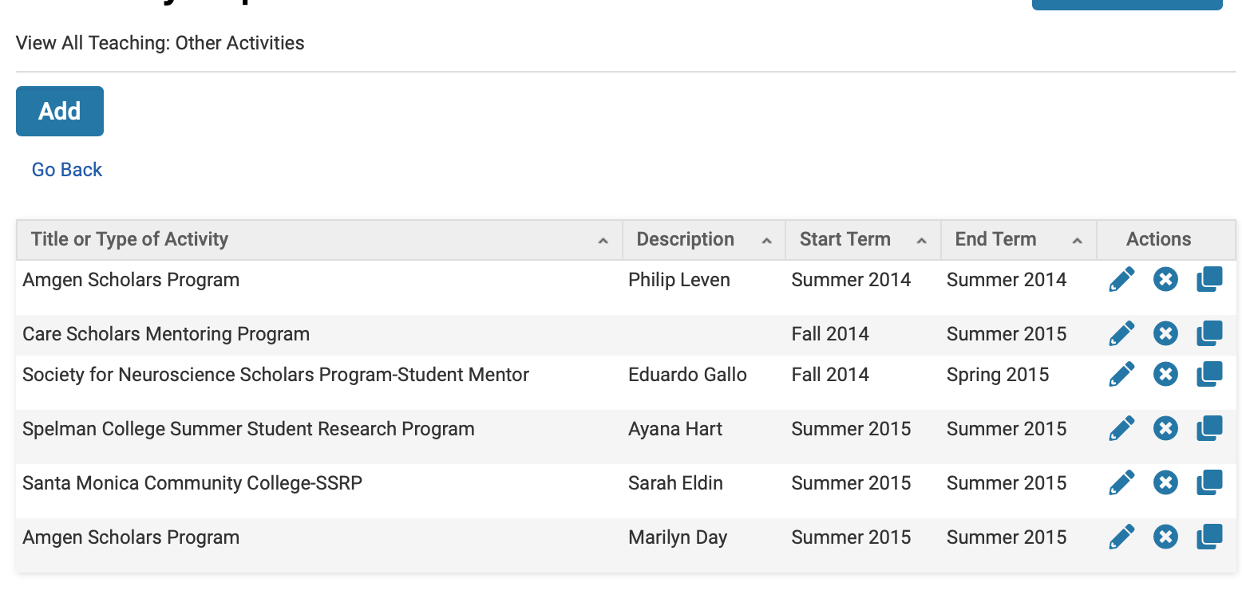Sort table using the Description column arrow
Screen dimensions: 1242x598
click(x=767, y=241)
